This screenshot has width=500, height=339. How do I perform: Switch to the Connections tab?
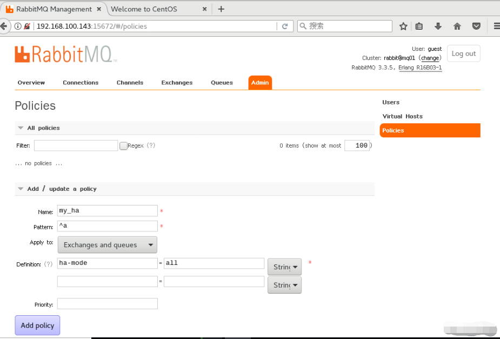[81, 83]
